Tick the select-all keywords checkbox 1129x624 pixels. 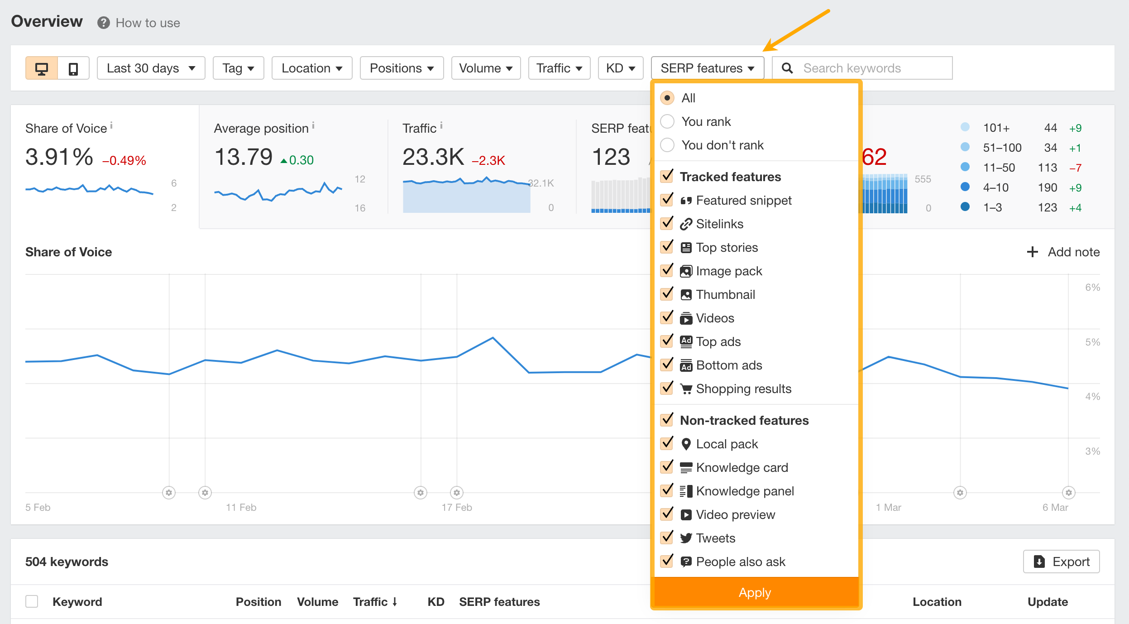(32, 602)
